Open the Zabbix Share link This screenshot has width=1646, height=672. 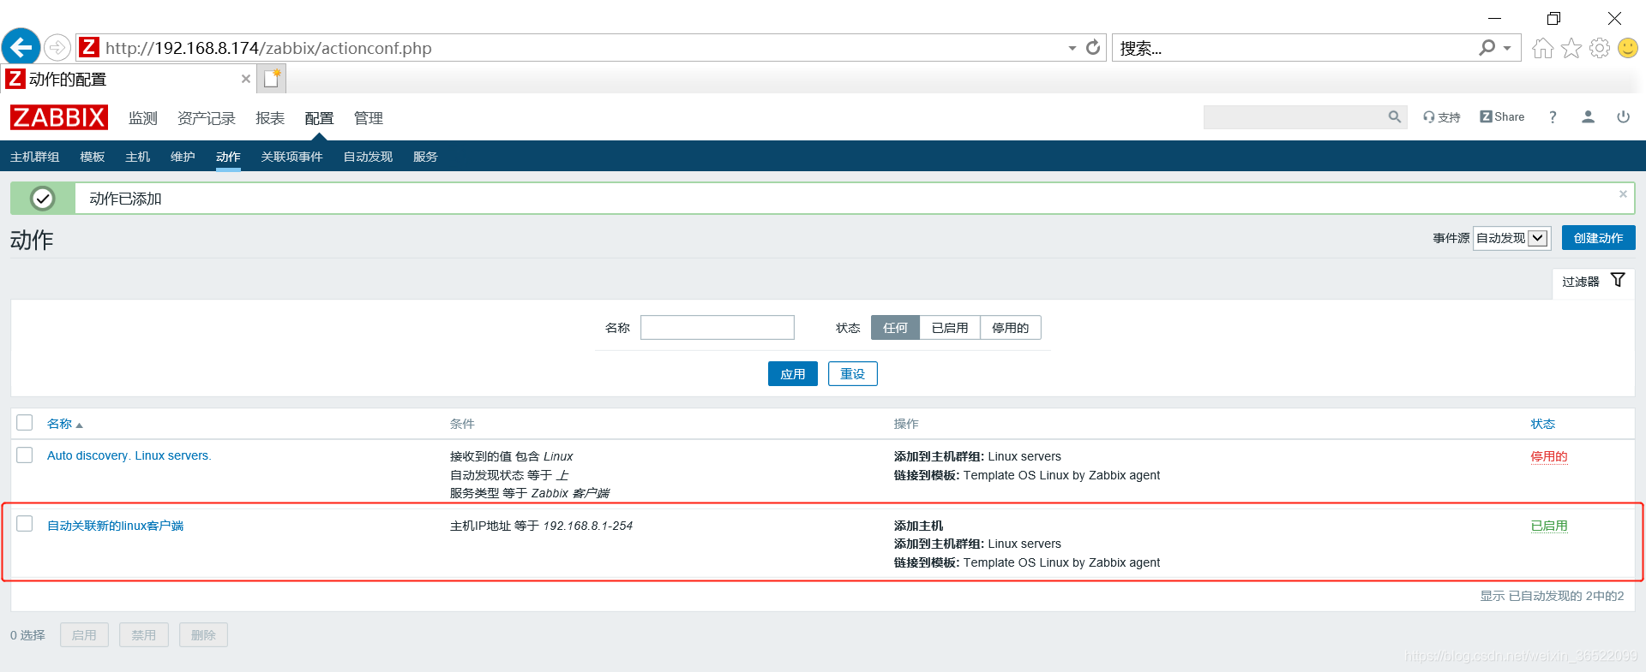click(x=1502, y=117)
